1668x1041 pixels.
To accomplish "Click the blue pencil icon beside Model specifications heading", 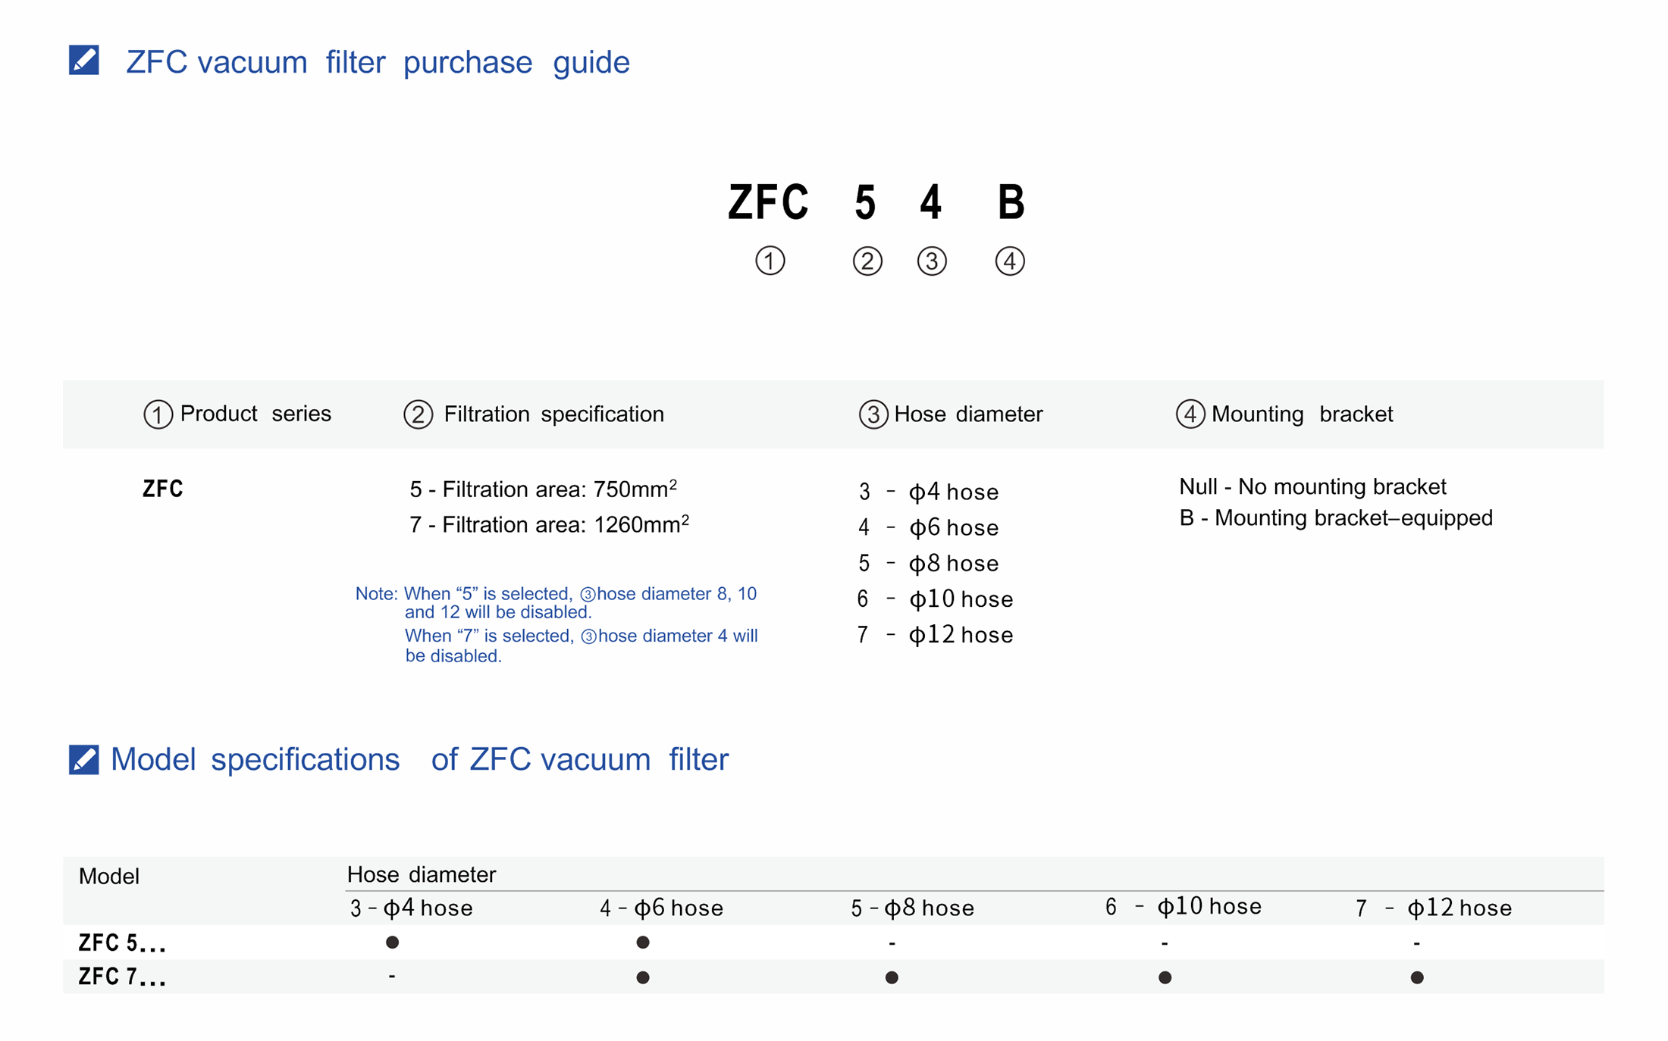I will click(83, 759).
